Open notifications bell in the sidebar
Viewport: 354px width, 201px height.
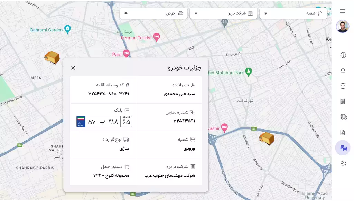pos(343,71)
